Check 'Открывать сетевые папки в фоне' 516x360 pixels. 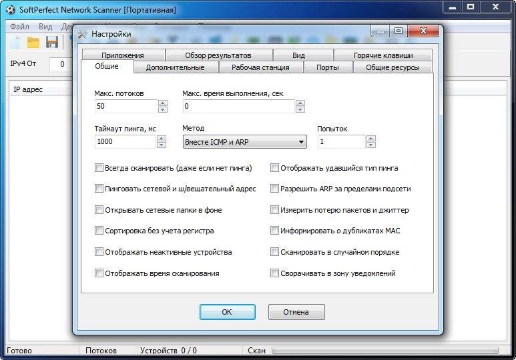tap(99, 210)
